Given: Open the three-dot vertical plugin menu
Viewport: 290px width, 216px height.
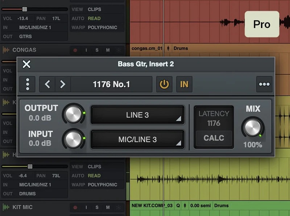Looking at the screenshot, I should [28, 84].
